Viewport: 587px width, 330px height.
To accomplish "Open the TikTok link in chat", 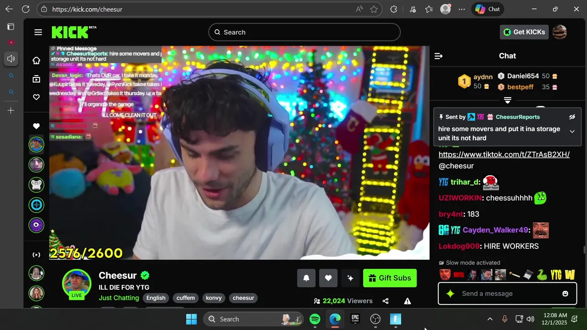I will pyautogui.click(x=504, y=154).
